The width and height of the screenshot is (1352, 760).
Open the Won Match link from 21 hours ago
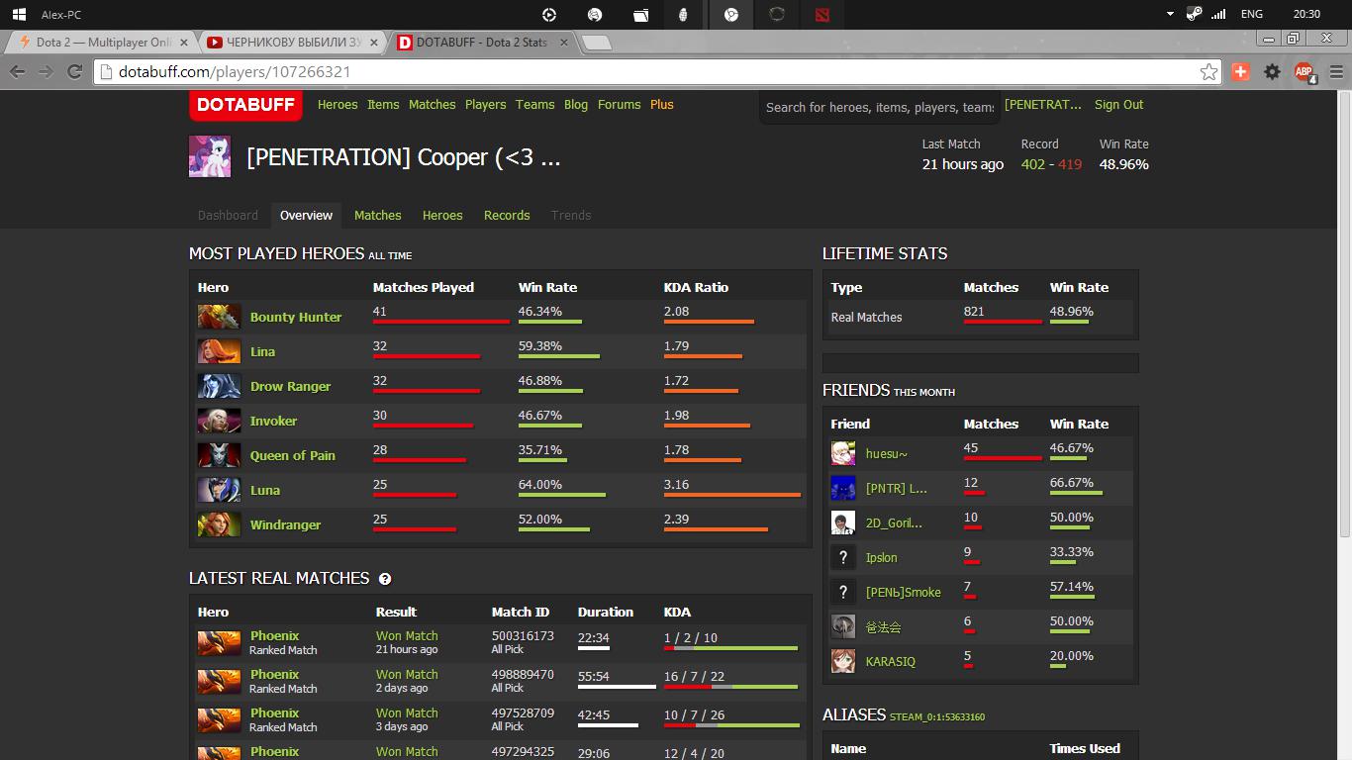(407, 635)
